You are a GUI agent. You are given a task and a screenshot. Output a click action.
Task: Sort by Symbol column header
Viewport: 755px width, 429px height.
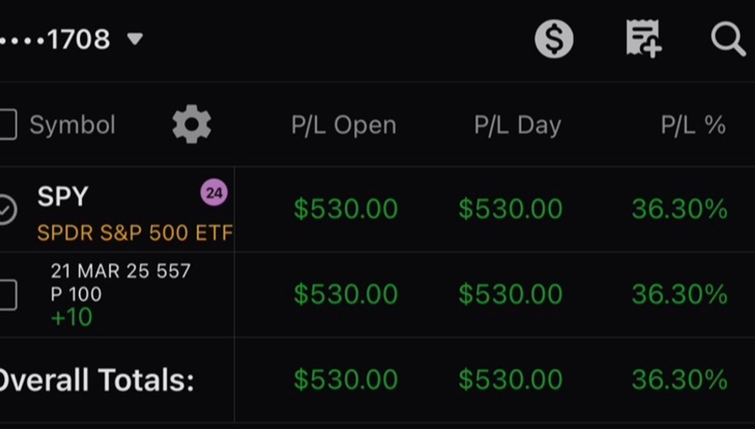click(x=72, y=125)
